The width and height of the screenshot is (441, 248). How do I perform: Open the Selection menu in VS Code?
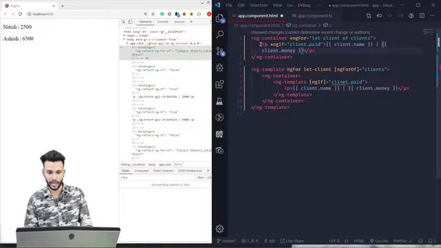click(258, 6)
